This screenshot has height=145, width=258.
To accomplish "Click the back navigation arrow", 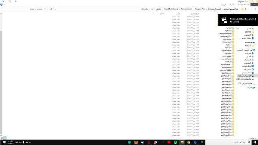I will point(255,9).
